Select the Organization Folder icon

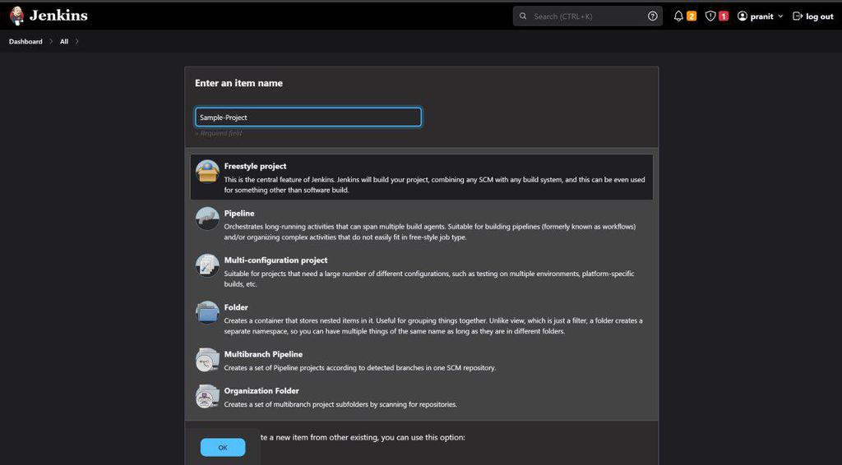tap(207, 396)
